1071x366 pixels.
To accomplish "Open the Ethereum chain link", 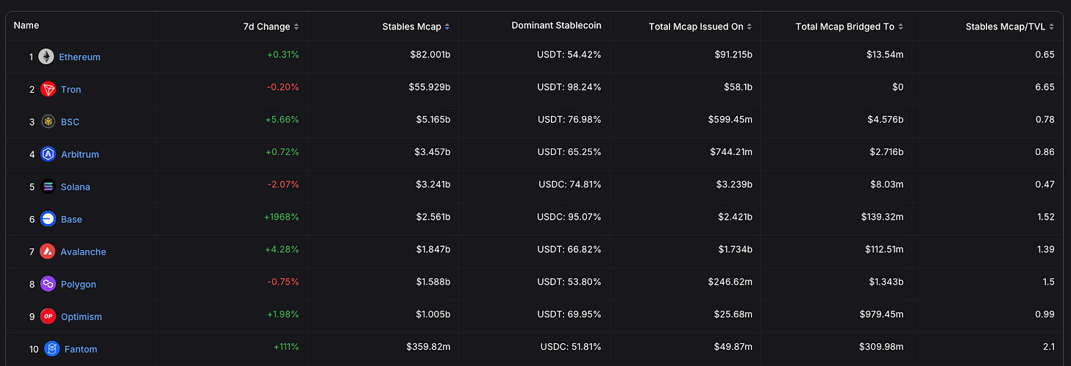I will pos(79,57).
